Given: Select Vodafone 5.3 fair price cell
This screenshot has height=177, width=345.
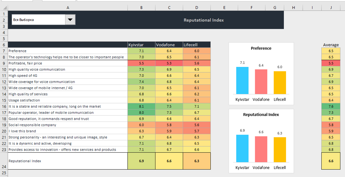Looking at the screenshot, I should tap(169, 63).
